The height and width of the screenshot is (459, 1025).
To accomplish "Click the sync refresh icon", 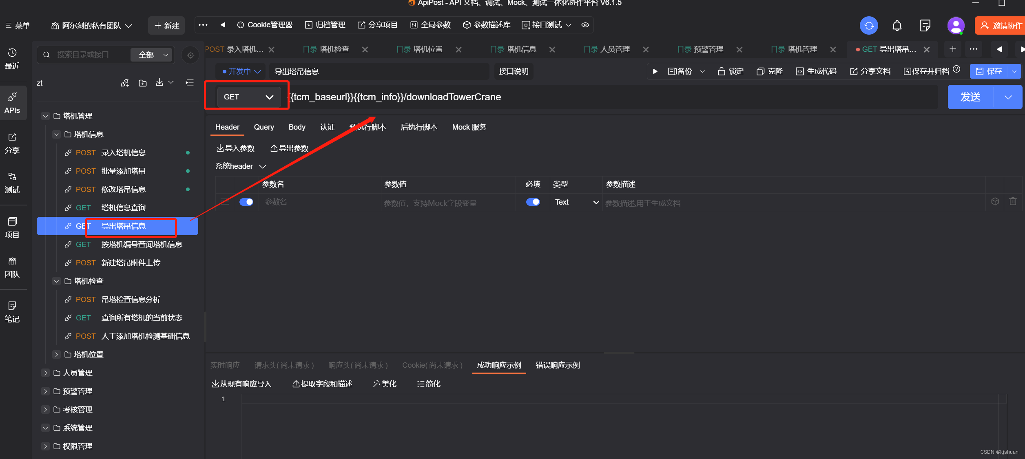I will (x=869, y=26).
